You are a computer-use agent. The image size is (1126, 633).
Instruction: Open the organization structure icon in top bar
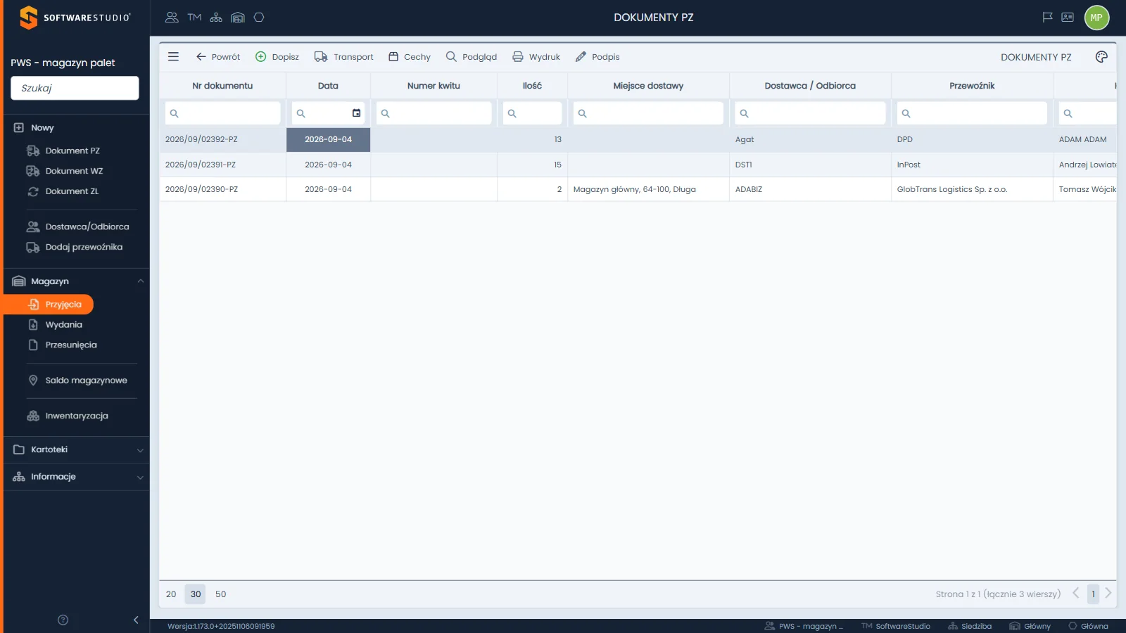216,18
